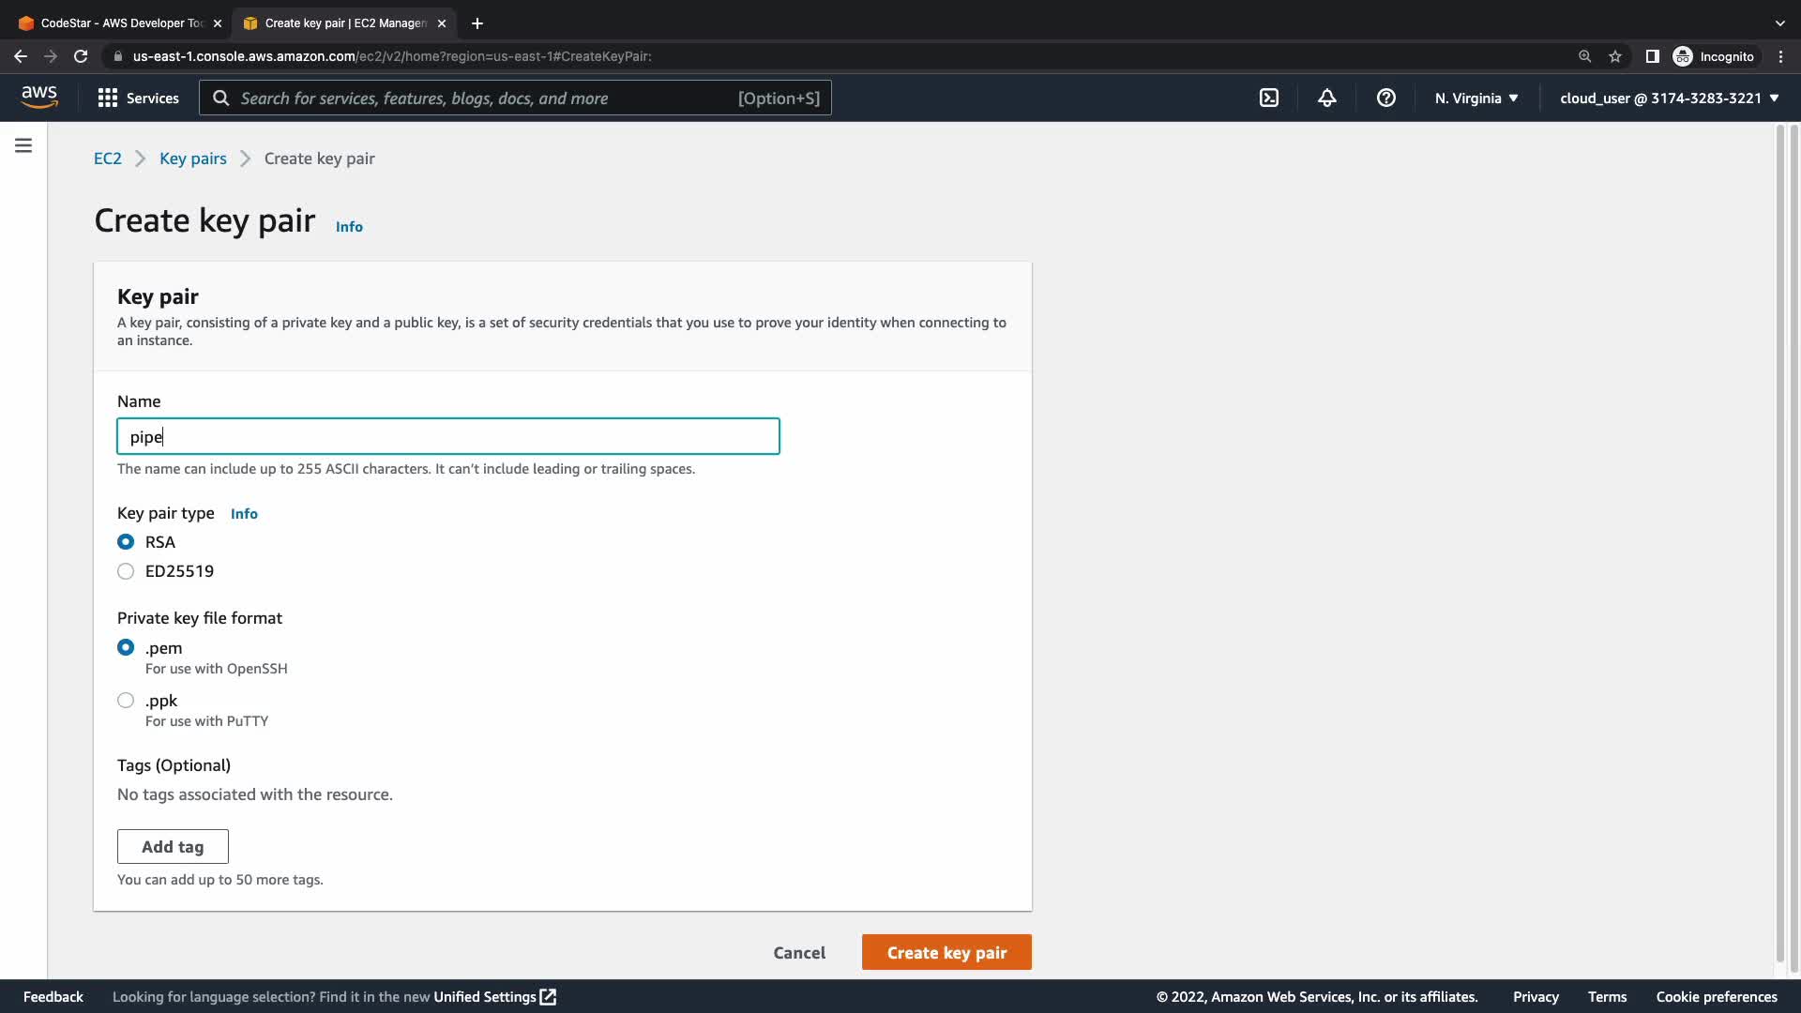Click the Create key pair button
The width and height of the screenshot is (1801, 1013).
point(946,952)
